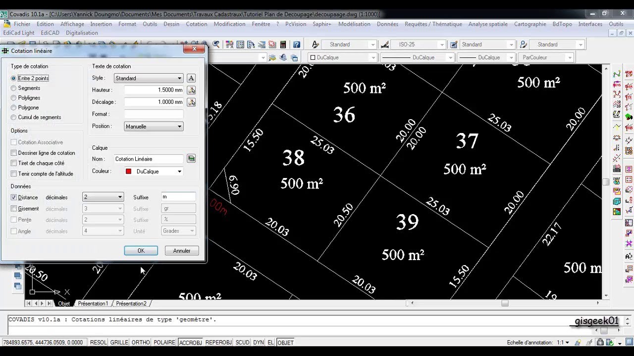Toggle ACCROBJ object snap in status bar

[191, 342]
